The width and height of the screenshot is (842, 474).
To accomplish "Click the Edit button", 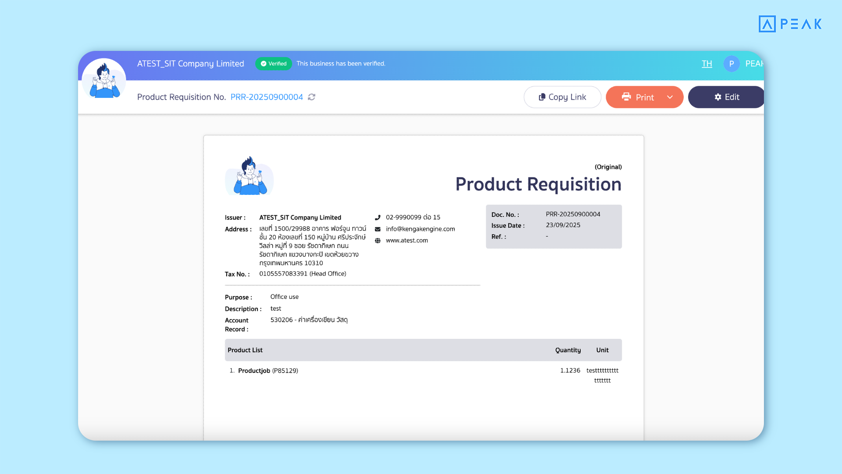I will (x=726, y=97).
